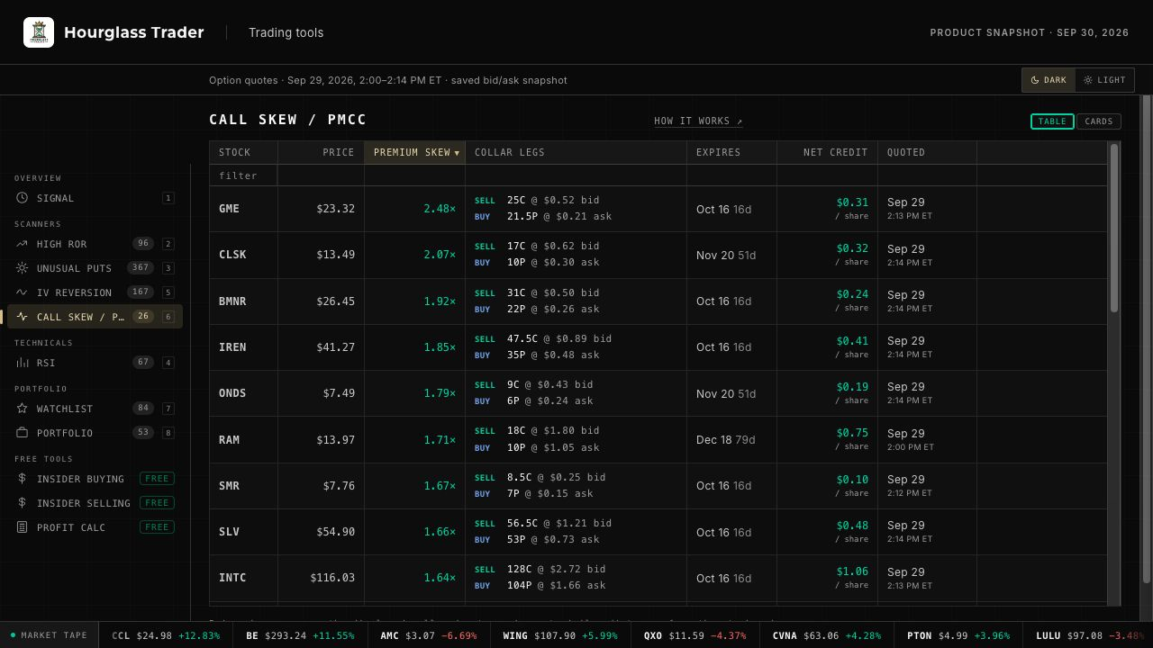Click the Hourglass Trader logo icon
1153x648 pixels.
[39, 32]
